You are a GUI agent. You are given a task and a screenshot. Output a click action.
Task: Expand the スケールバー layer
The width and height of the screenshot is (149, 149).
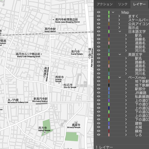(x=119, y=20)
